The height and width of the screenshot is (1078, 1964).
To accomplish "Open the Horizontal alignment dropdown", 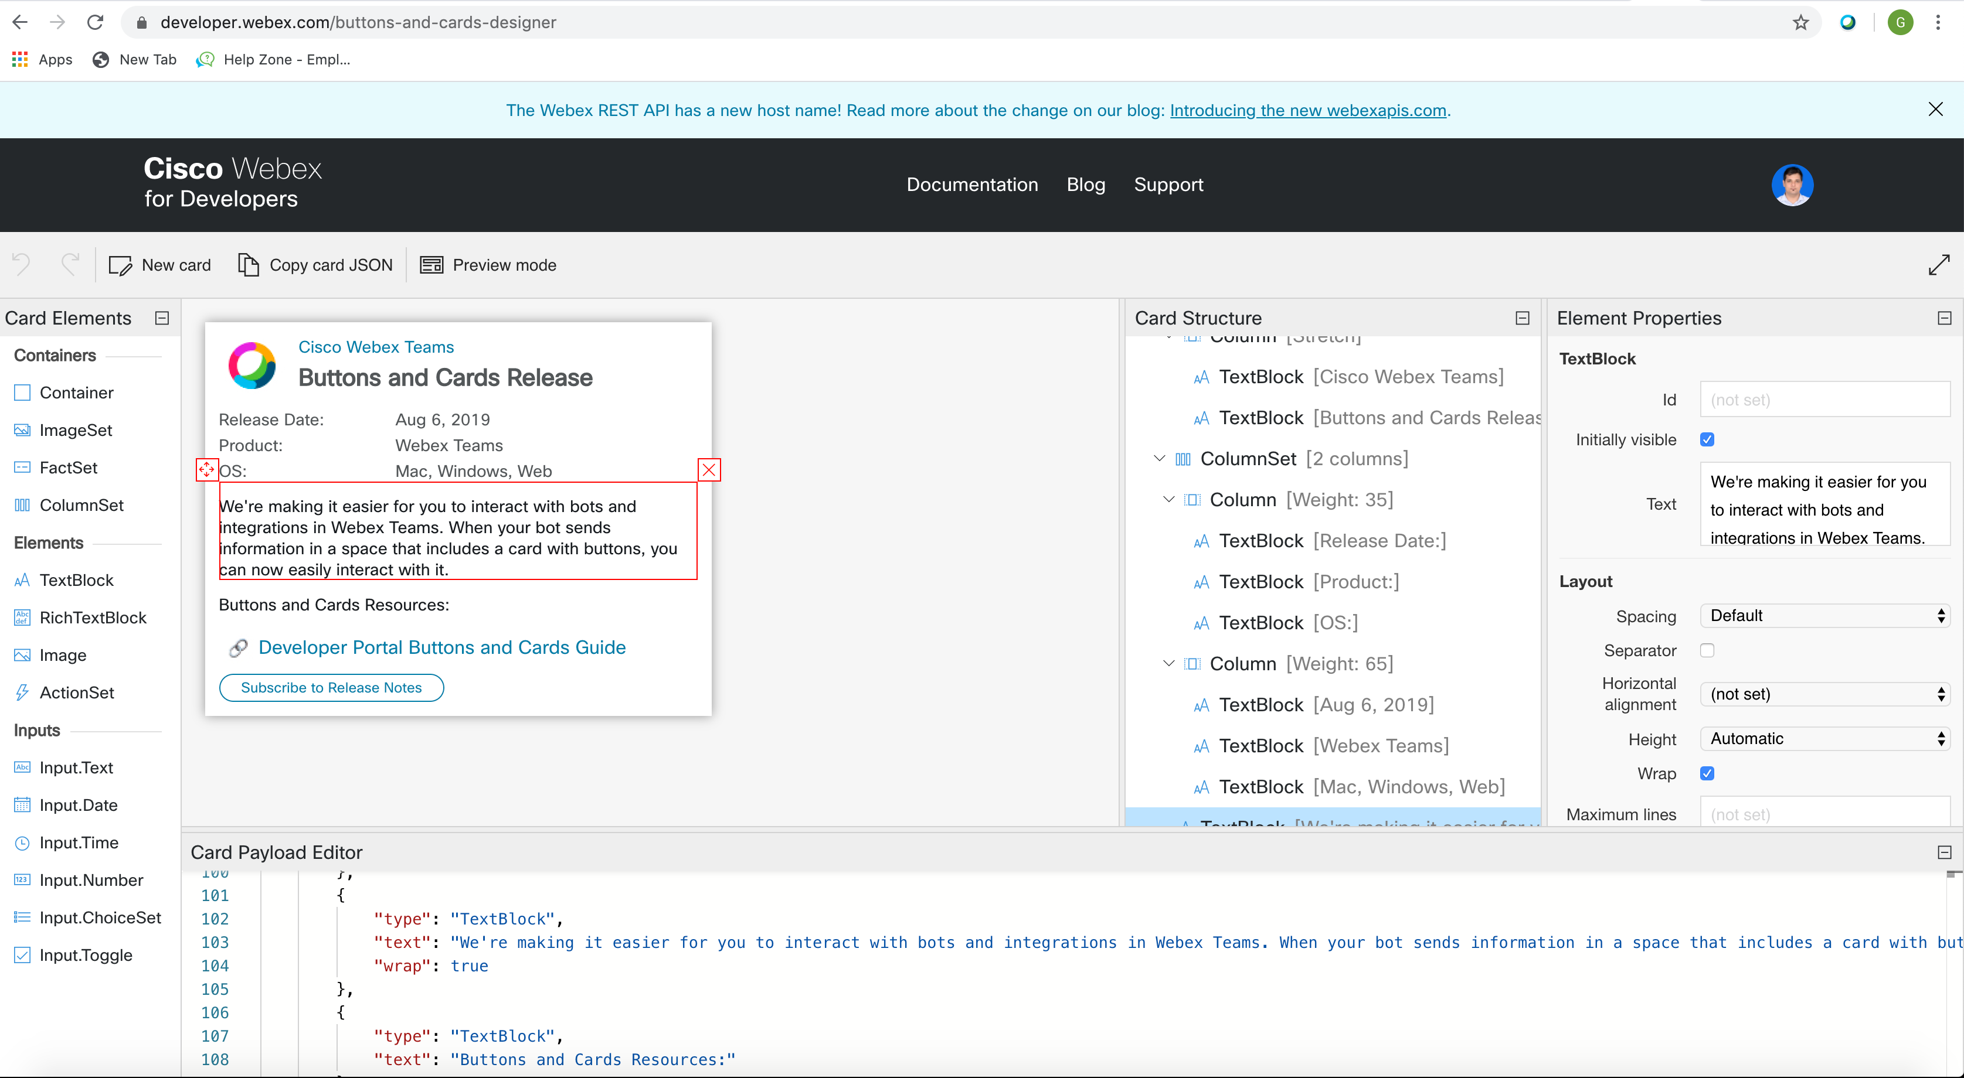I will tap(1824, 694).
